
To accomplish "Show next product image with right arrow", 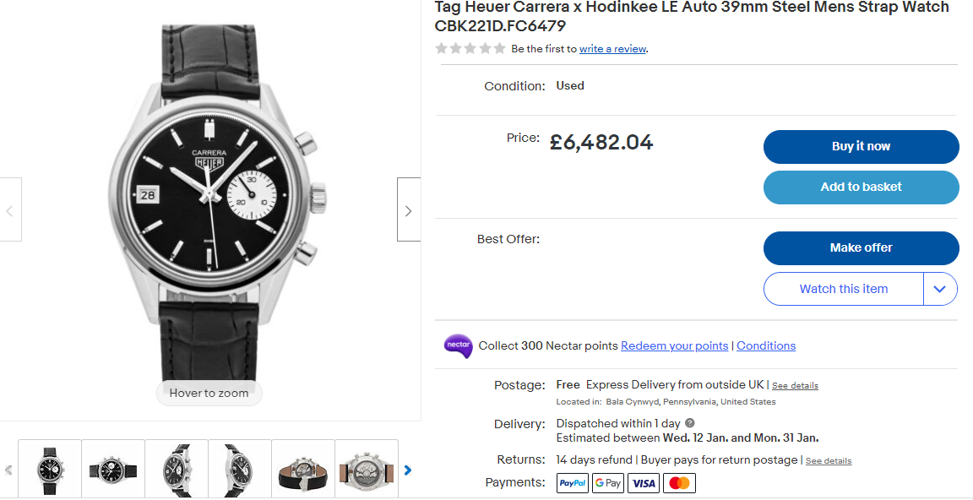I will 409,210.
